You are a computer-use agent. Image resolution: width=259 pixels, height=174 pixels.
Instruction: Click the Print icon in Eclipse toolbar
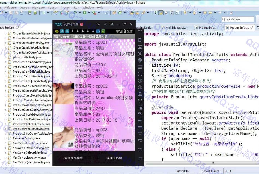22,13
